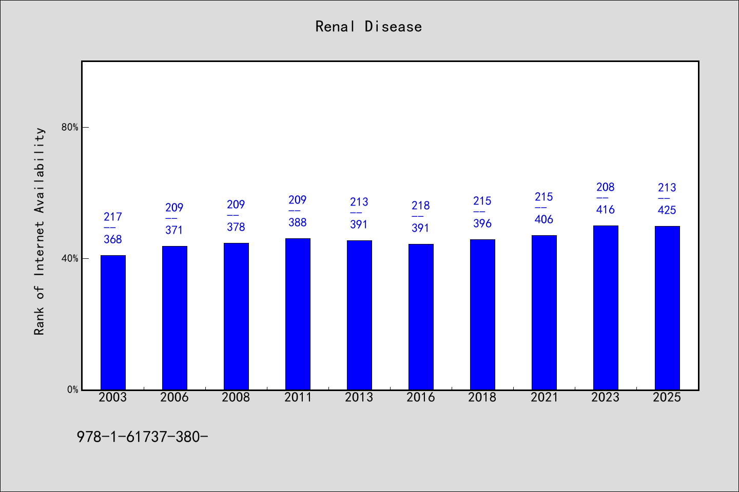Screen dimensions: 739x492
Task: Click the 2008 x-axis label
Action: pos(236,397)
